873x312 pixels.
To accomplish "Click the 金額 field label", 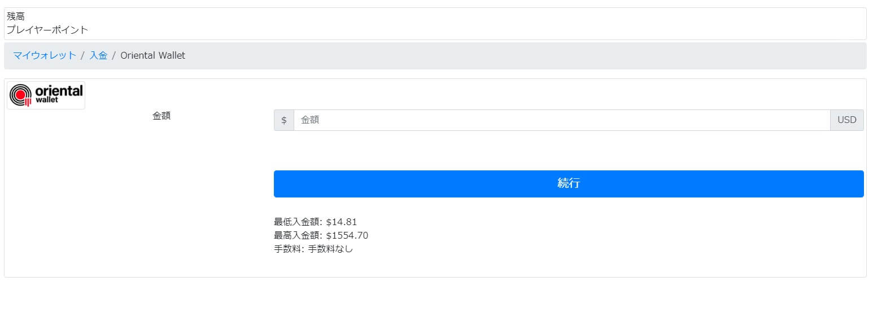I will pyautogui.click(x=161, y=116).
